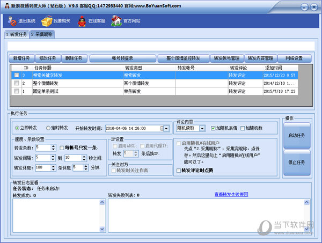This screenshot has width=322, height=243.
Task: Click up arrow of 转发失败列表 scrollbar
Action: coord(306,202)
